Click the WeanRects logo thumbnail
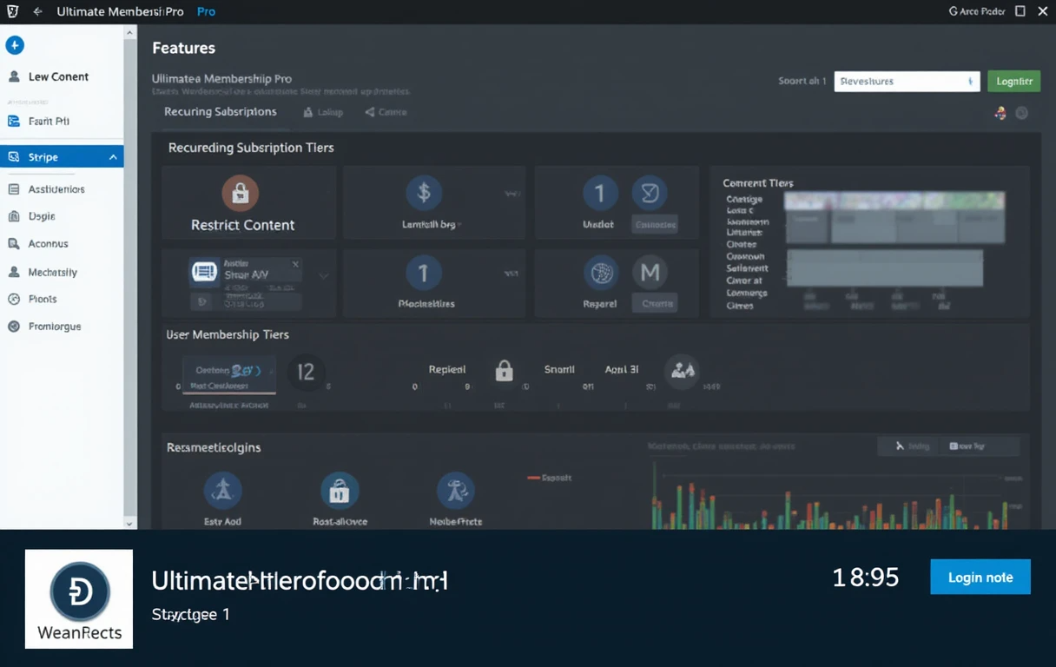The height and width of the screenshot is (667, 1056). 79,599
